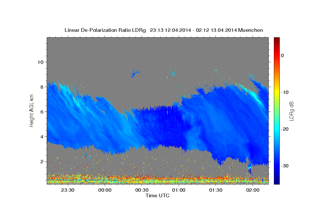Viewport: 332px width, 221px height.
Task: Click the 02:00 time tick label
Action: [253, 190]
